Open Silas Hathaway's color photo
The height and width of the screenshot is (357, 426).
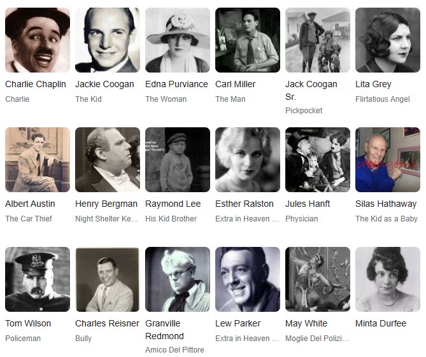pos(388,160)
